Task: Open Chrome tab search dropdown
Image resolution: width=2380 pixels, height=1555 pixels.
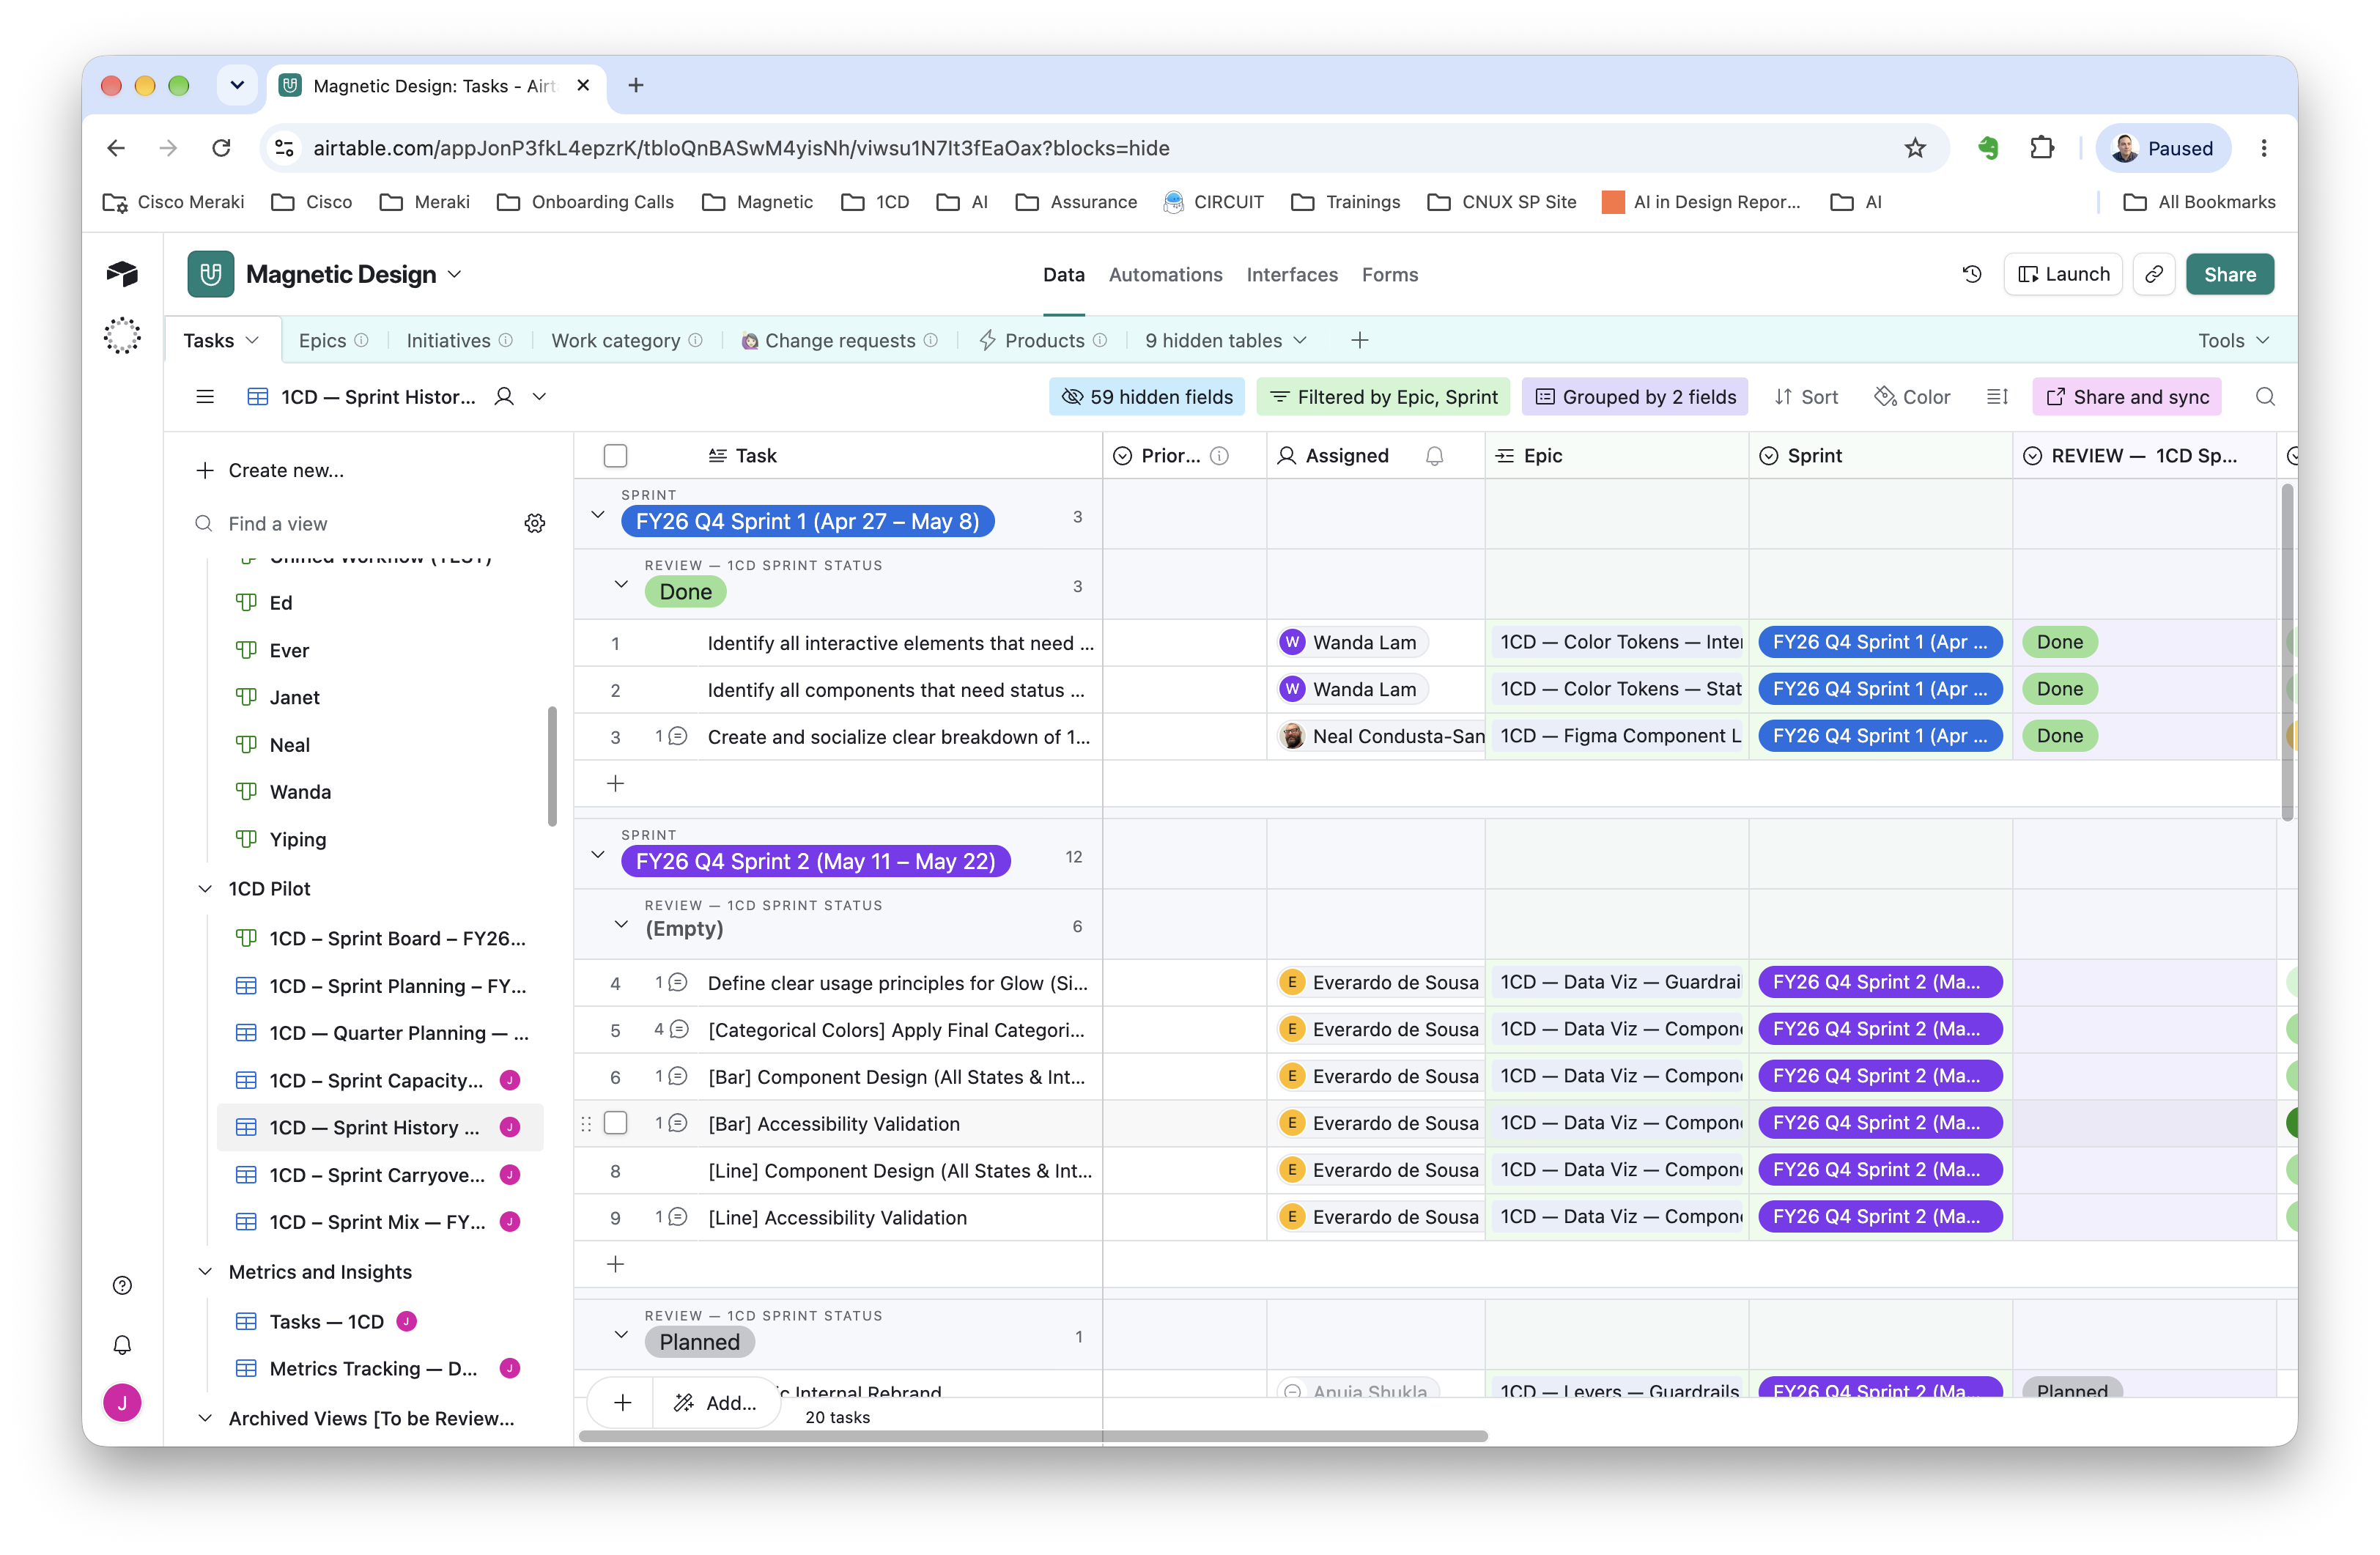Action: 237,85
